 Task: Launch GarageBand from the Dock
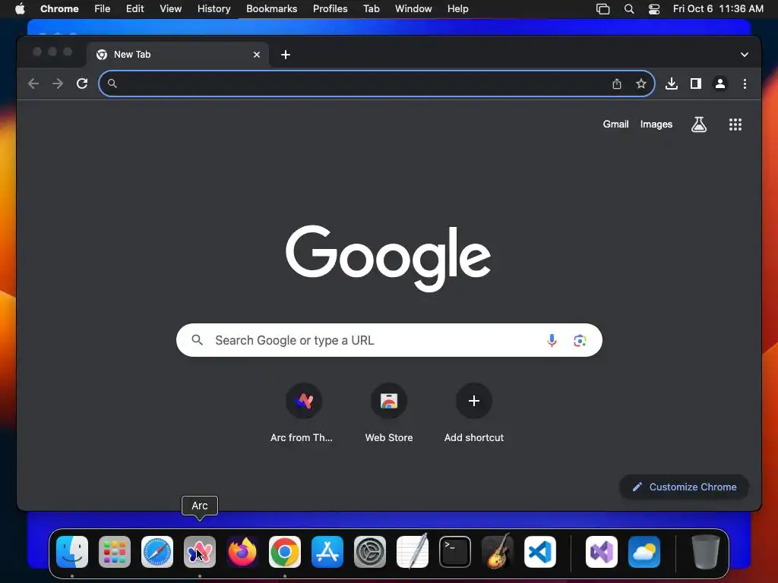click(498, 552)
